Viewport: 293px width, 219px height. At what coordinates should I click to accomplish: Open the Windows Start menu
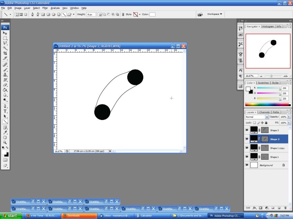coord(11,216)
